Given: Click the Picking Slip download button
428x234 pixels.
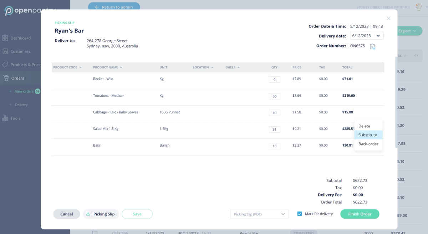Looking at the screenshot, I should tap(101, 214).
